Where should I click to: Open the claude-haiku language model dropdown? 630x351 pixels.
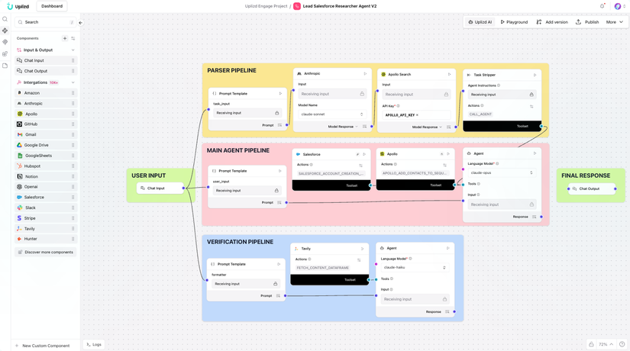coord(415,268)
